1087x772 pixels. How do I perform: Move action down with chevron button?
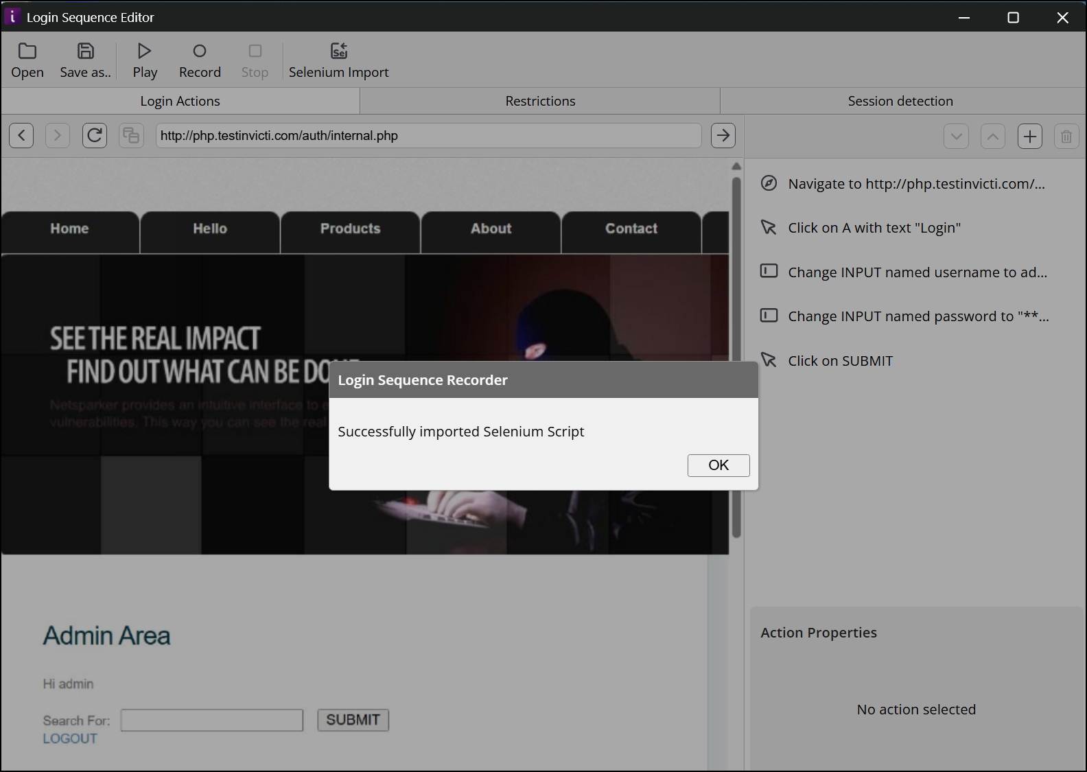[x=956, y=136]
